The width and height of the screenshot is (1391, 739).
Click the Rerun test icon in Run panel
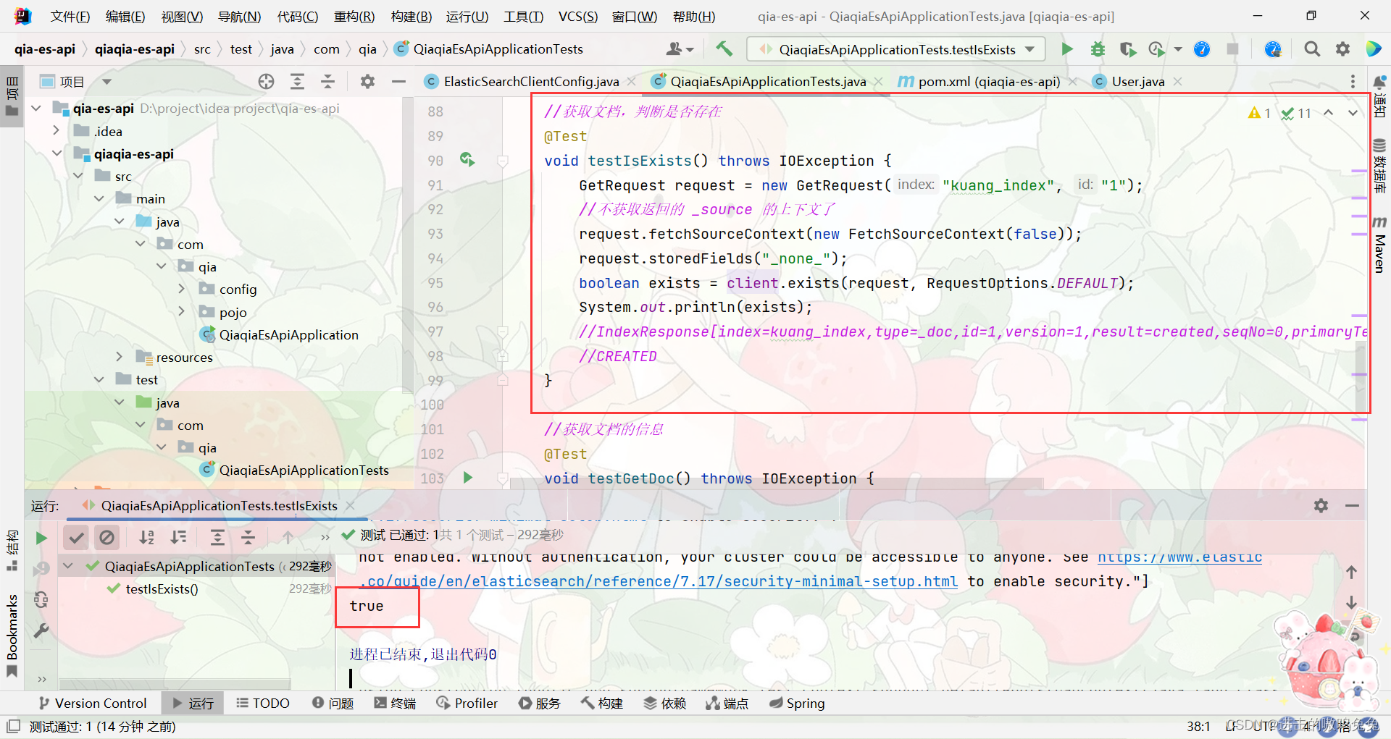click(41, 538)
